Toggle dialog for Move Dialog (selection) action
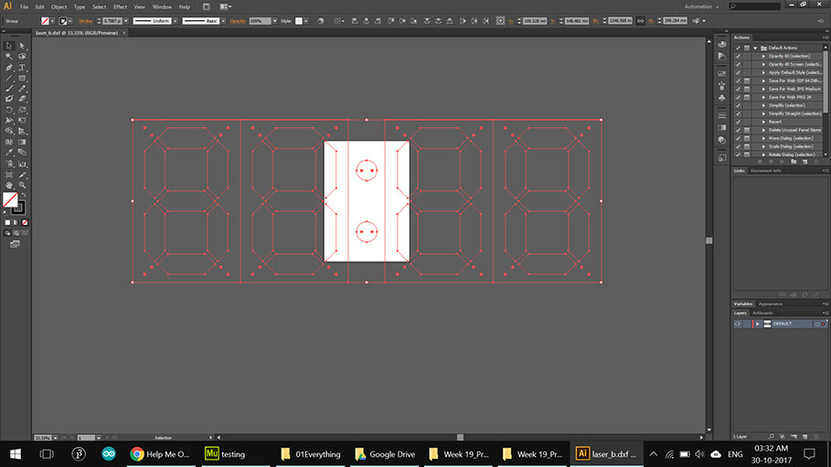The height and width of the screenshot is (467, 831). 747,138
